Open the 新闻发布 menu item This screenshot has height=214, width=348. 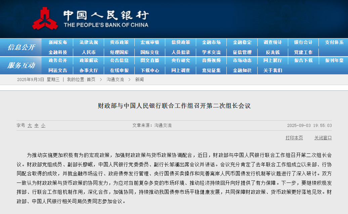(58, 42)
